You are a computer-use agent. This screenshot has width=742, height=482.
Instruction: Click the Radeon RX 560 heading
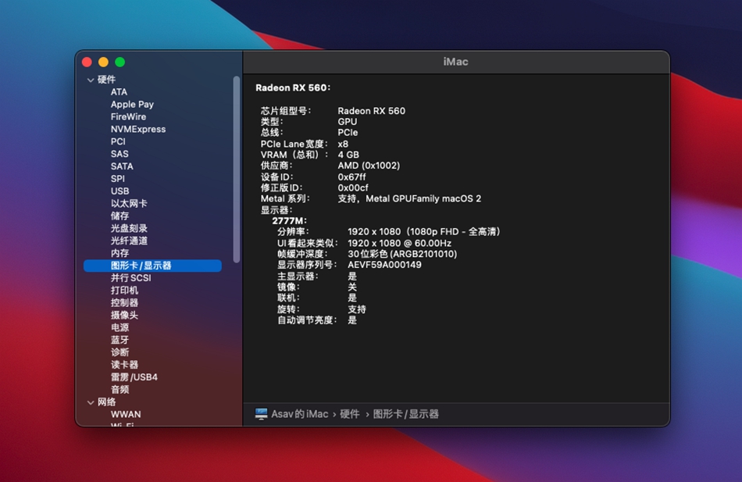click(293, 87)
